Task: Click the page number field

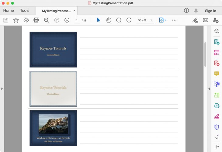Action: coord(77,20)
